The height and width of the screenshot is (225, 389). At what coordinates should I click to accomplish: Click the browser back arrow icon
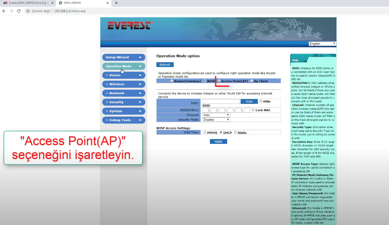[x=4, y=11]
